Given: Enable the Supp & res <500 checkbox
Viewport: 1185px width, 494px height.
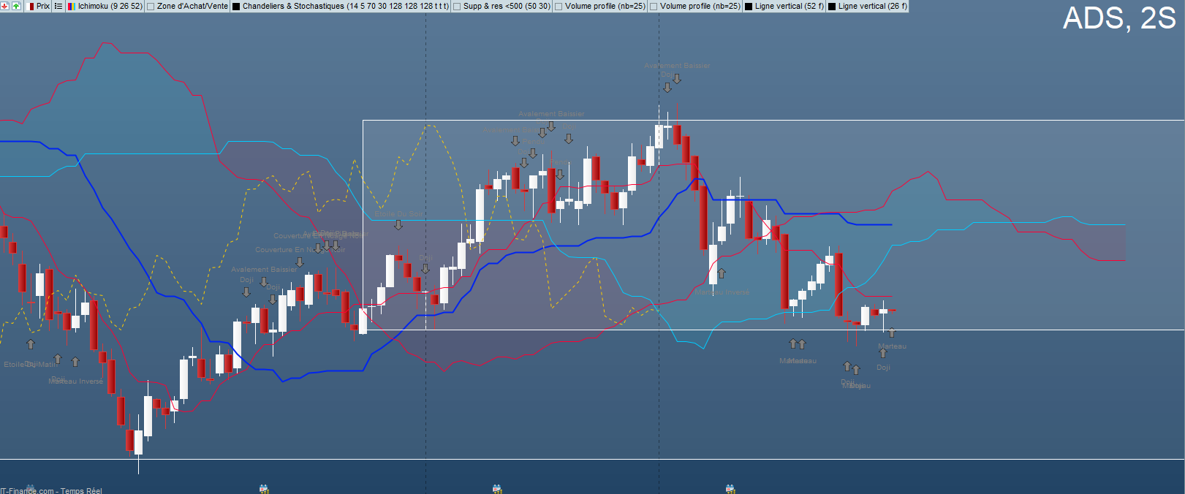Looking at the screenshot, I should pos(457,6).
